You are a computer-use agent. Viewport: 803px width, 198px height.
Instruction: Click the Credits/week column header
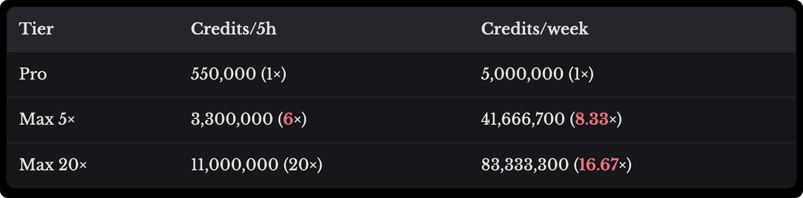[534, 29]
